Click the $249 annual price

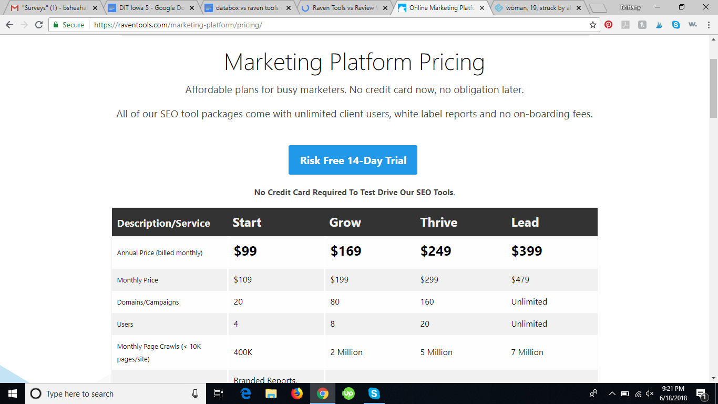pyautogui.click(x=436, y=251)
